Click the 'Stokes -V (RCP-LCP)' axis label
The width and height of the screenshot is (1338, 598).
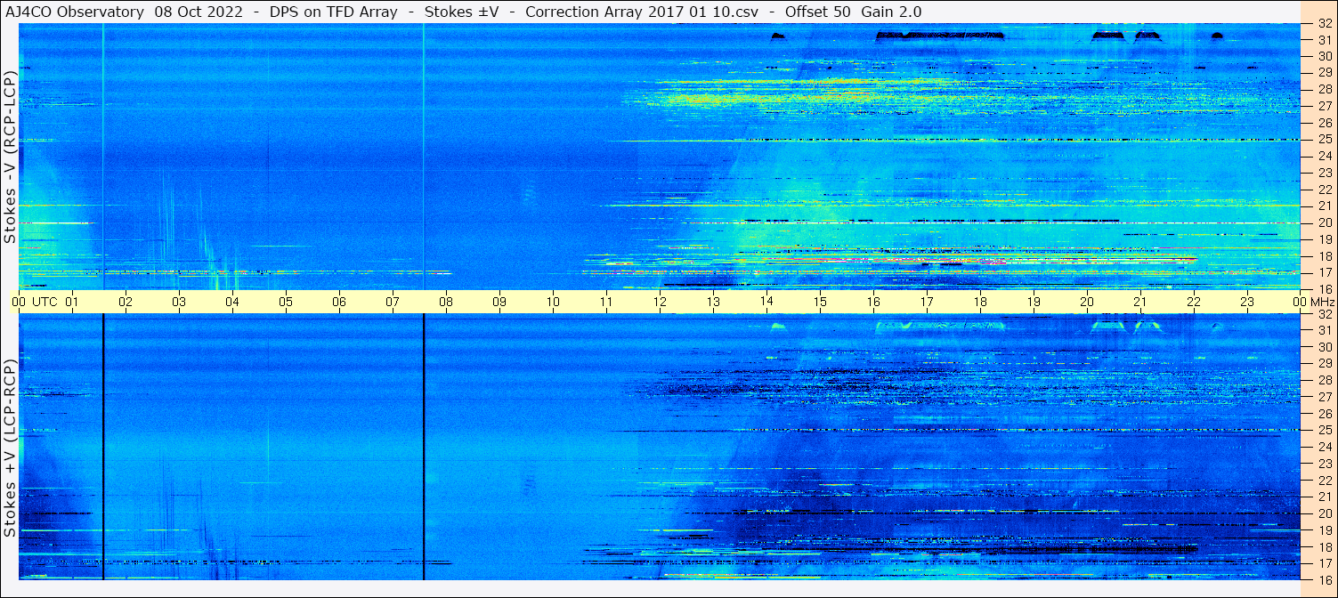click(10, 158)
